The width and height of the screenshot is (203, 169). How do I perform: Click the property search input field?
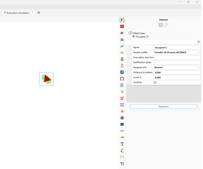tap(168, 42)
